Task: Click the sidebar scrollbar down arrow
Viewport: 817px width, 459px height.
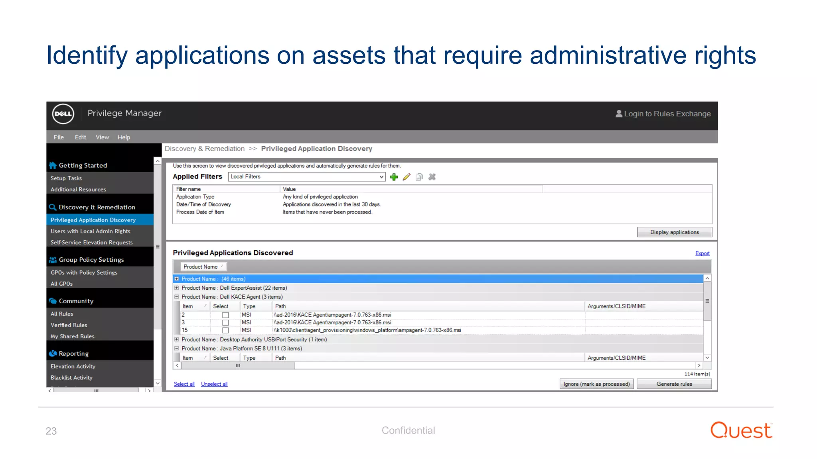Action: pos(158,383)
